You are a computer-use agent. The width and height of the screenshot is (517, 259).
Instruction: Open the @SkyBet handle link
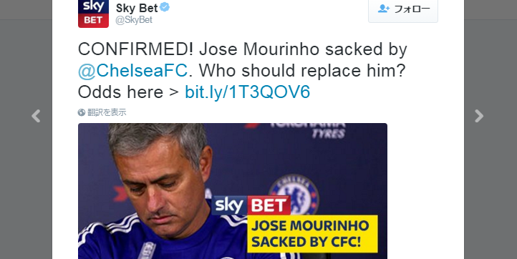click(133, 20)
